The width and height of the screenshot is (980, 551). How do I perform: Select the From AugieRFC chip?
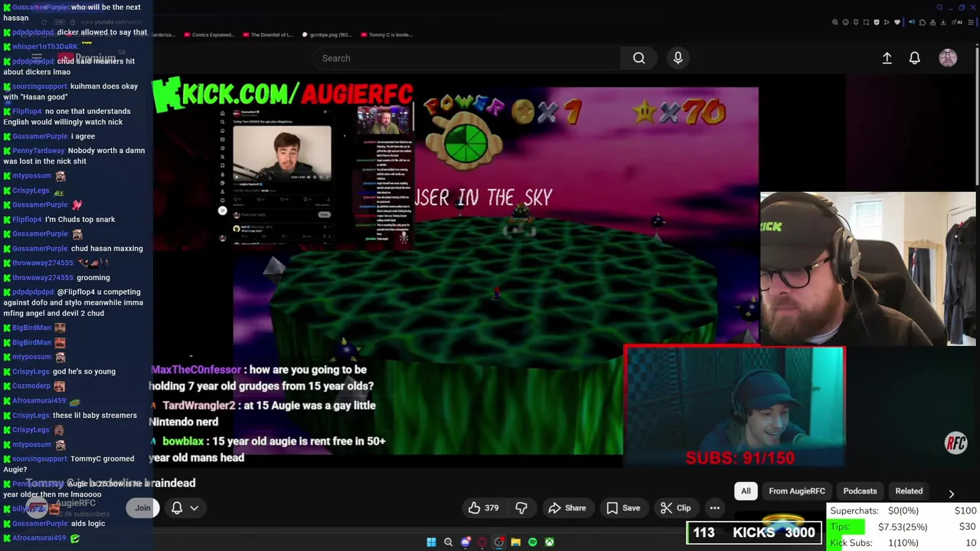pos(797,491)
